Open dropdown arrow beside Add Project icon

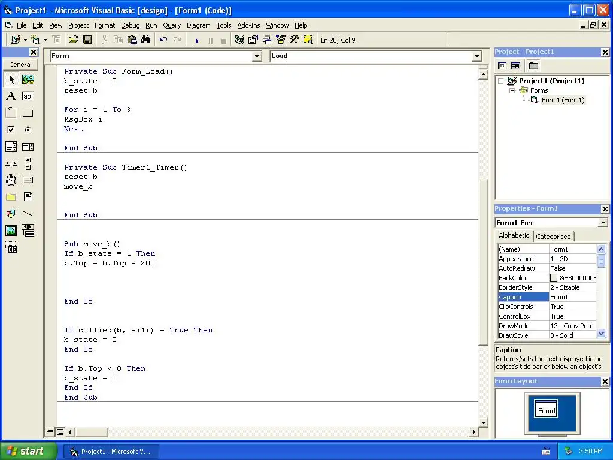(25, 40)
